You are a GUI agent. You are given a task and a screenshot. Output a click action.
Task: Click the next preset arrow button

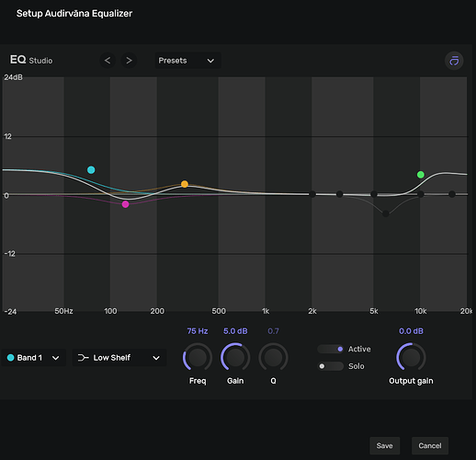click(x=129, y=61)
